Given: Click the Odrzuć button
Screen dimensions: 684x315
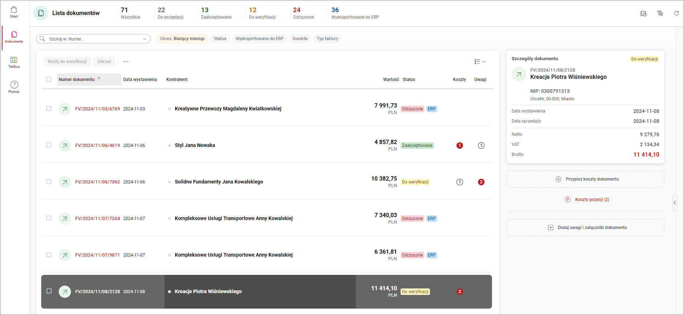Looking at the screenshot, I should coord(104,62).
